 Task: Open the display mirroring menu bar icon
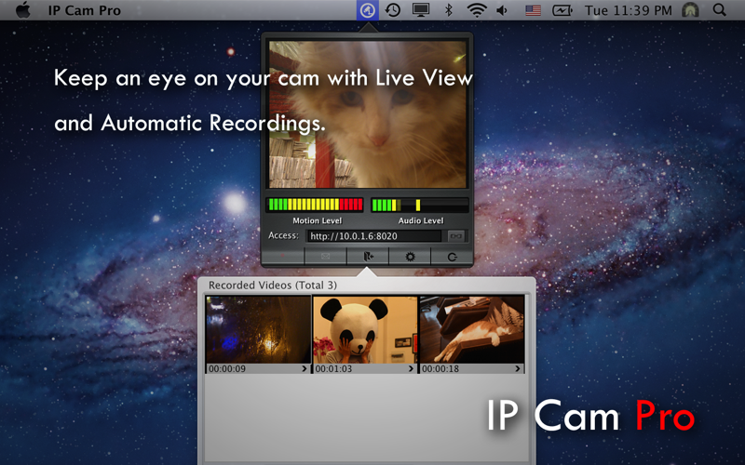pyautogui.click(x=421, y=10)
